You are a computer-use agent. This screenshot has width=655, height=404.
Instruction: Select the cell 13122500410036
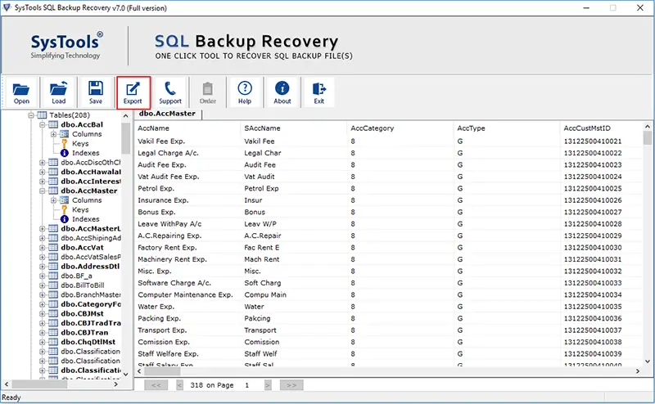click(602, 318)
